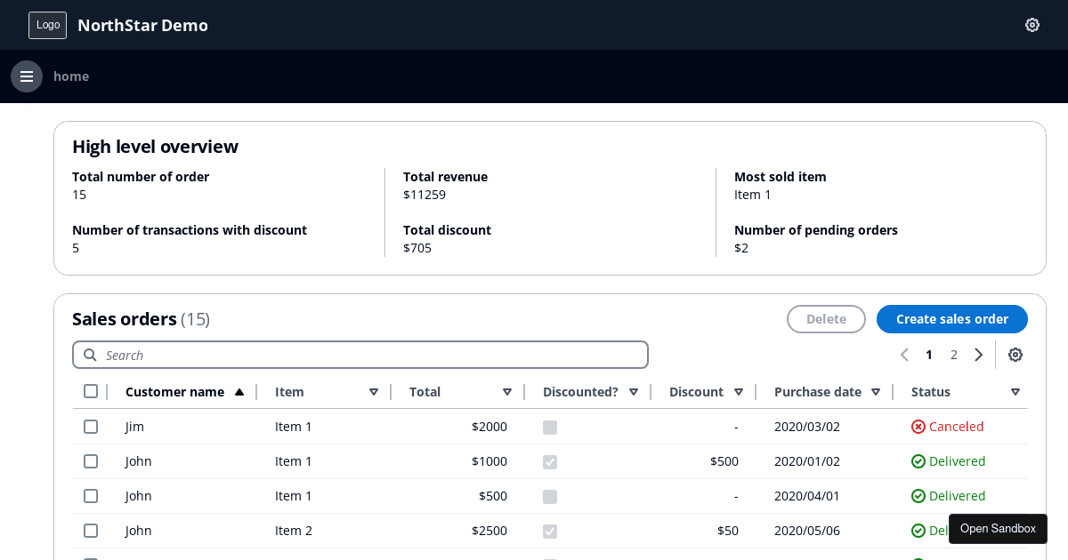
Task: Open the hamburger menu next to home
Action: point(26,76)
